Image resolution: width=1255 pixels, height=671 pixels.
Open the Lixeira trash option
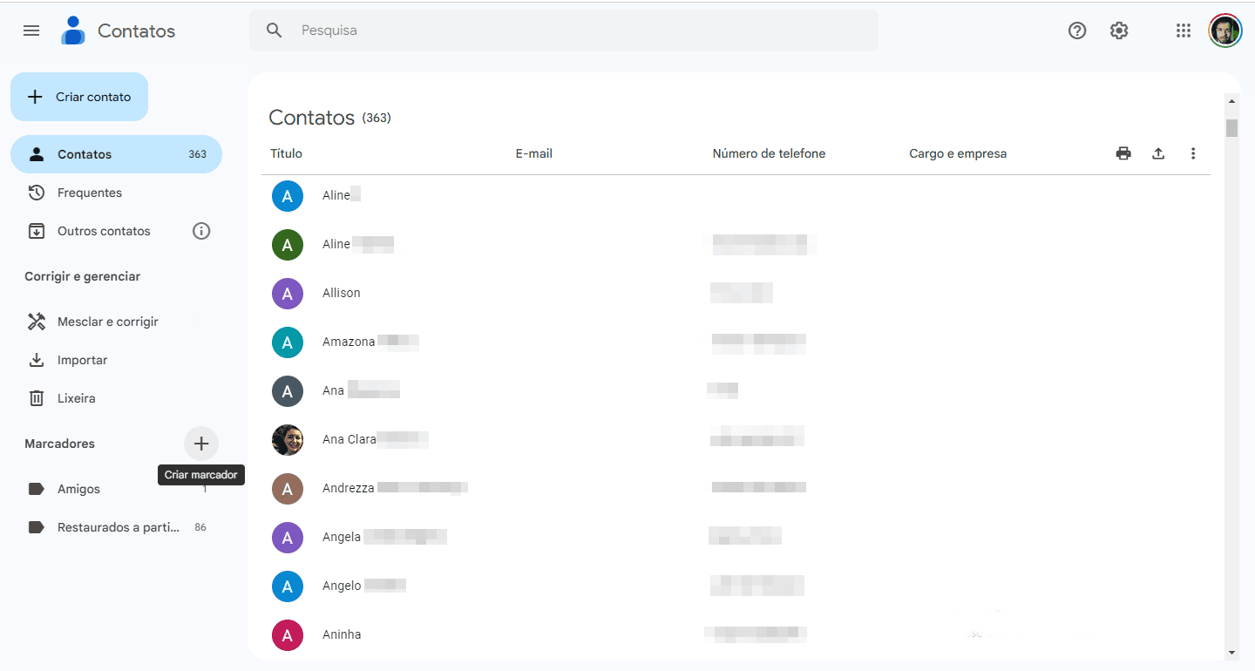116,398
